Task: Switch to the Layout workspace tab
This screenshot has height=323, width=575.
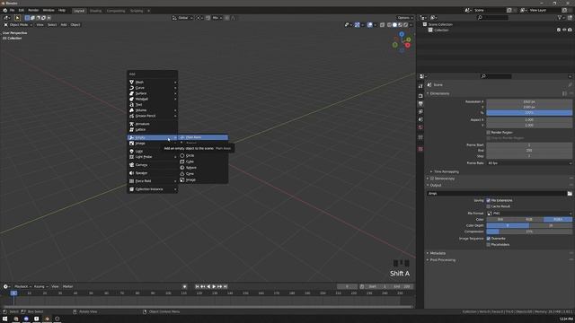Action: pyautogui.click(x=79, y=11)
